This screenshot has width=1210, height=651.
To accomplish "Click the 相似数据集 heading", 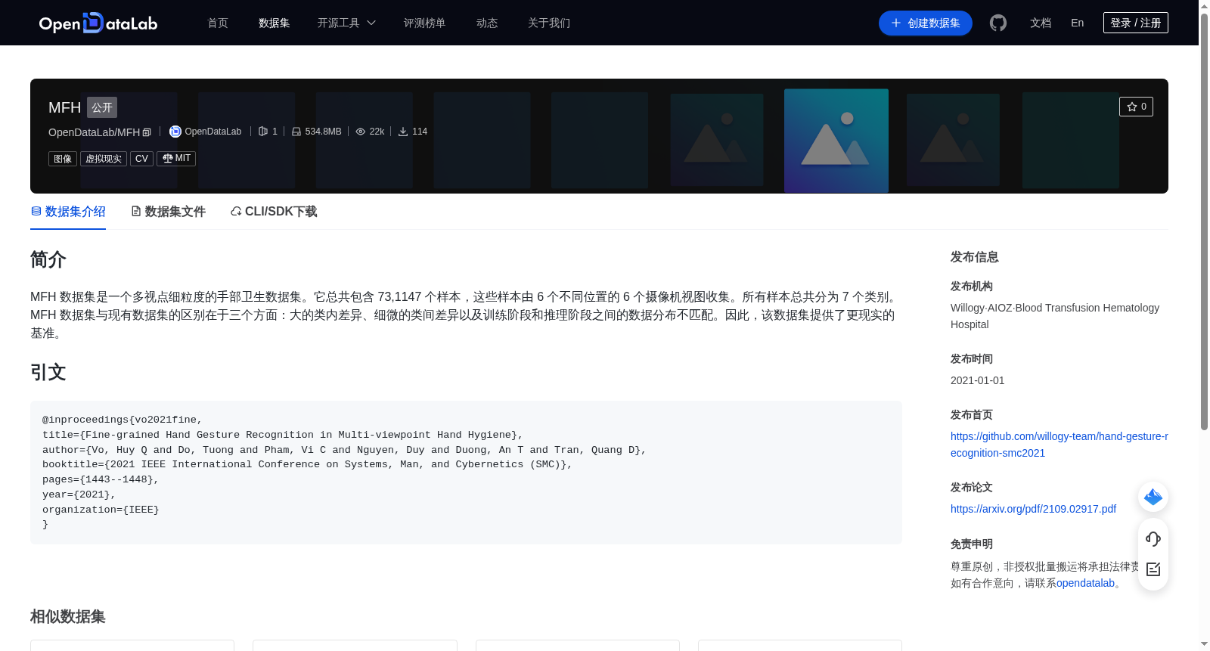I will tap(68, 617).
